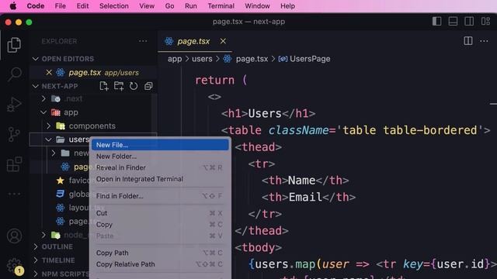The height and width of the screenshot is (279, 497).
Task: Click the New File icon in NEXT-APP header
Action: [x=104, y=86]
